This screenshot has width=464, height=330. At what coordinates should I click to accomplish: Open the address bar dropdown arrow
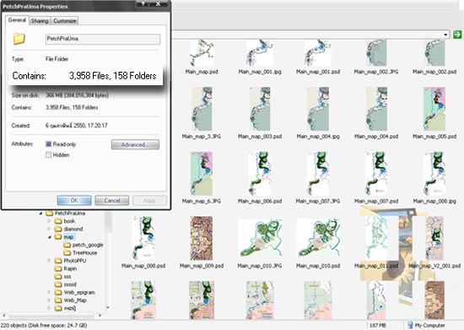click(445, 35)
